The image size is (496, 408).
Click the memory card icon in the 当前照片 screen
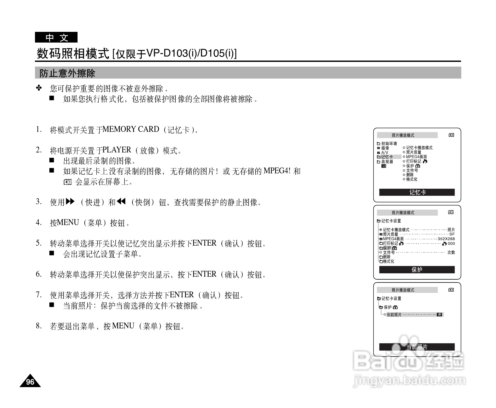click(451, 290)
